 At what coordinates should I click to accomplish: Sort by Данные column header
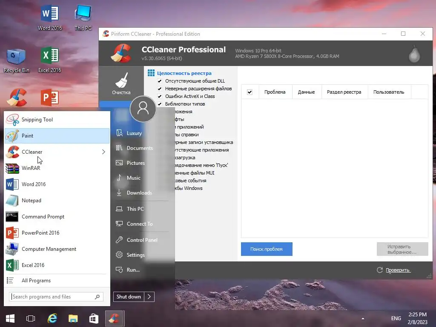pos(307,92)
